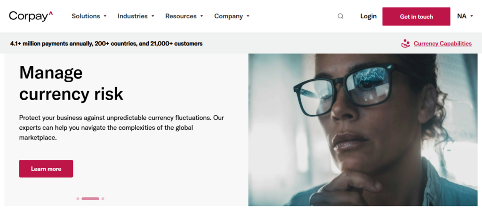Select the active middle carousel indicator

pyautogui.click(x=90, y=199)
